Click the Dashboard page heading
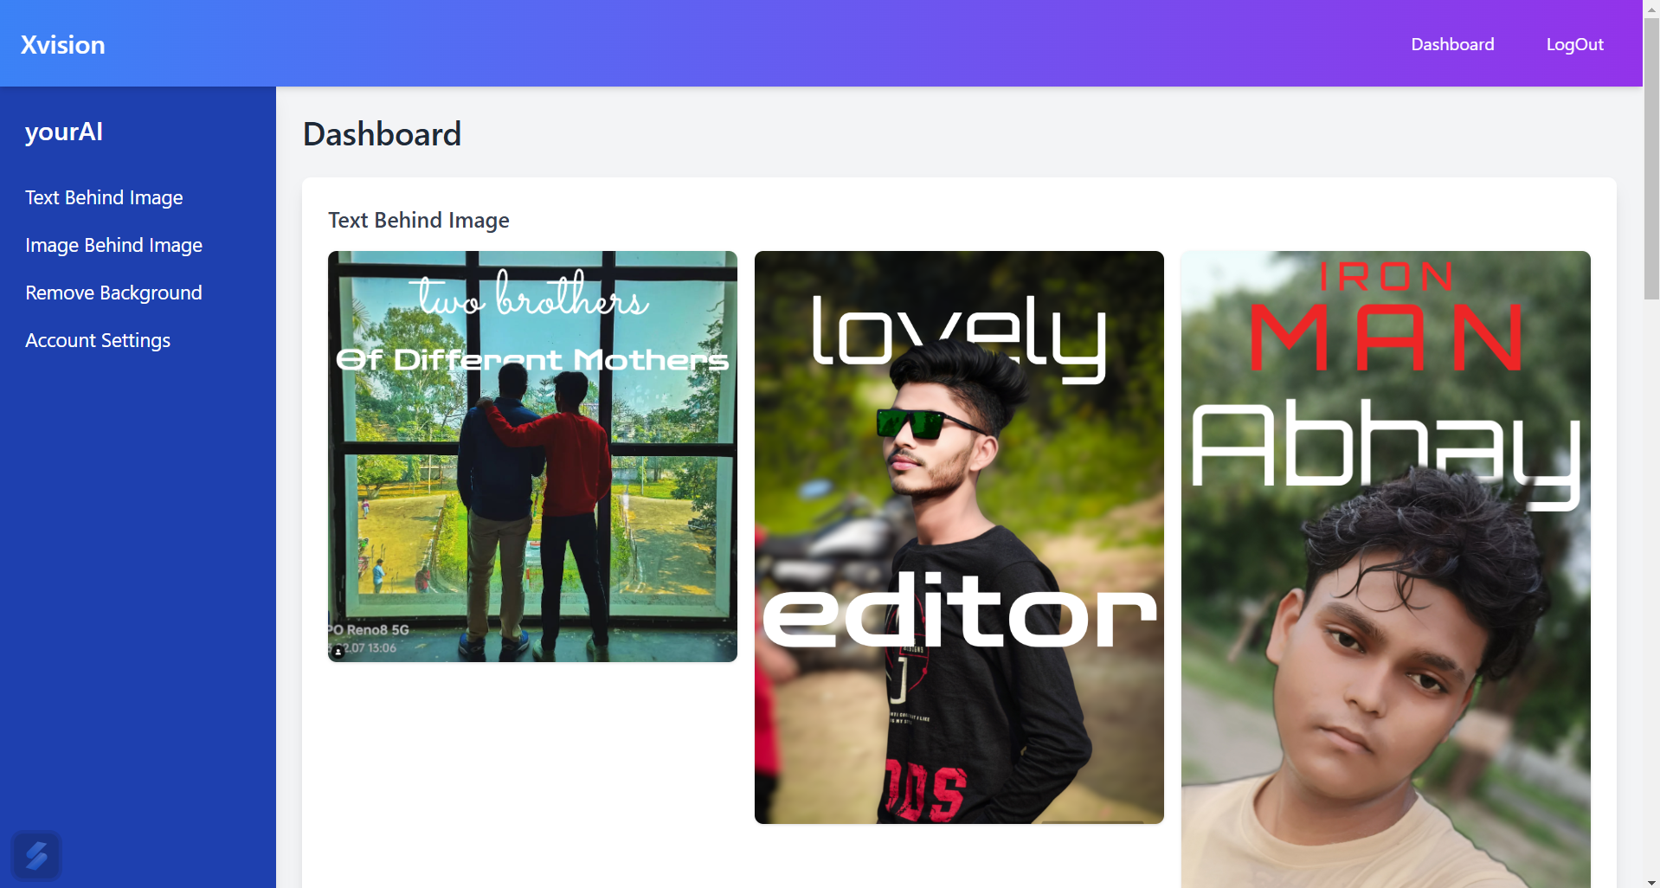1660x888 pixels. [382, 134]
